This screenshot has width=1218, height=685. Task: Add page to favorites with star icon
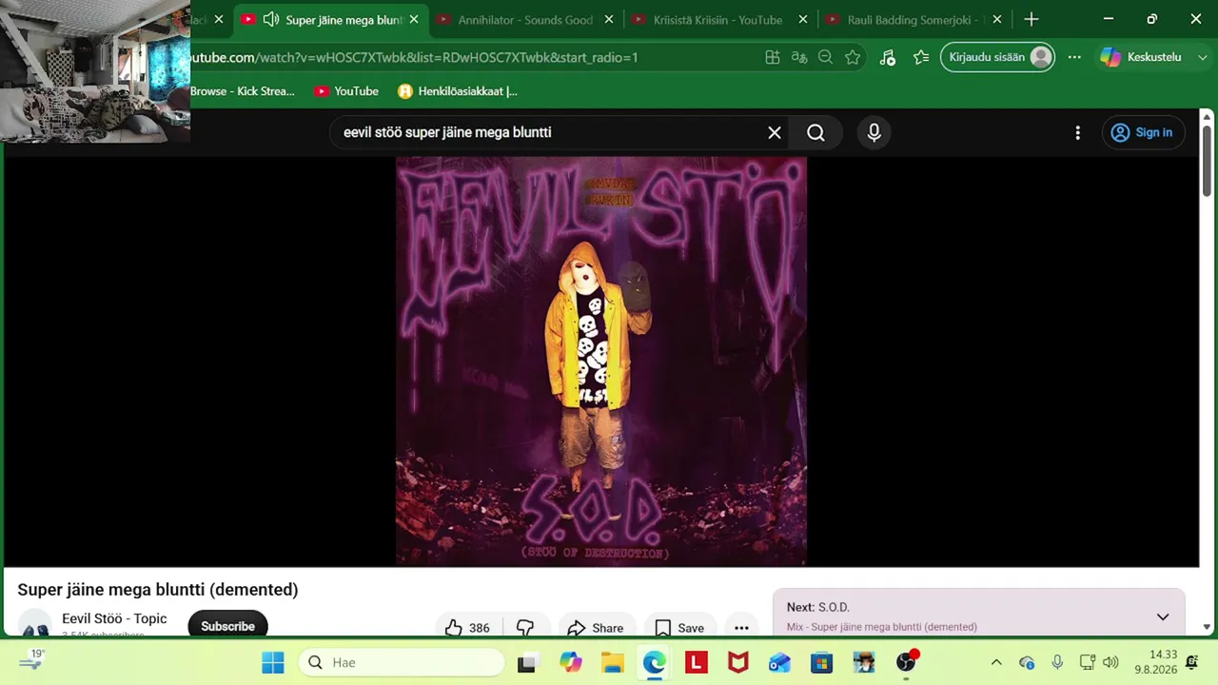(x=853, y=57)
